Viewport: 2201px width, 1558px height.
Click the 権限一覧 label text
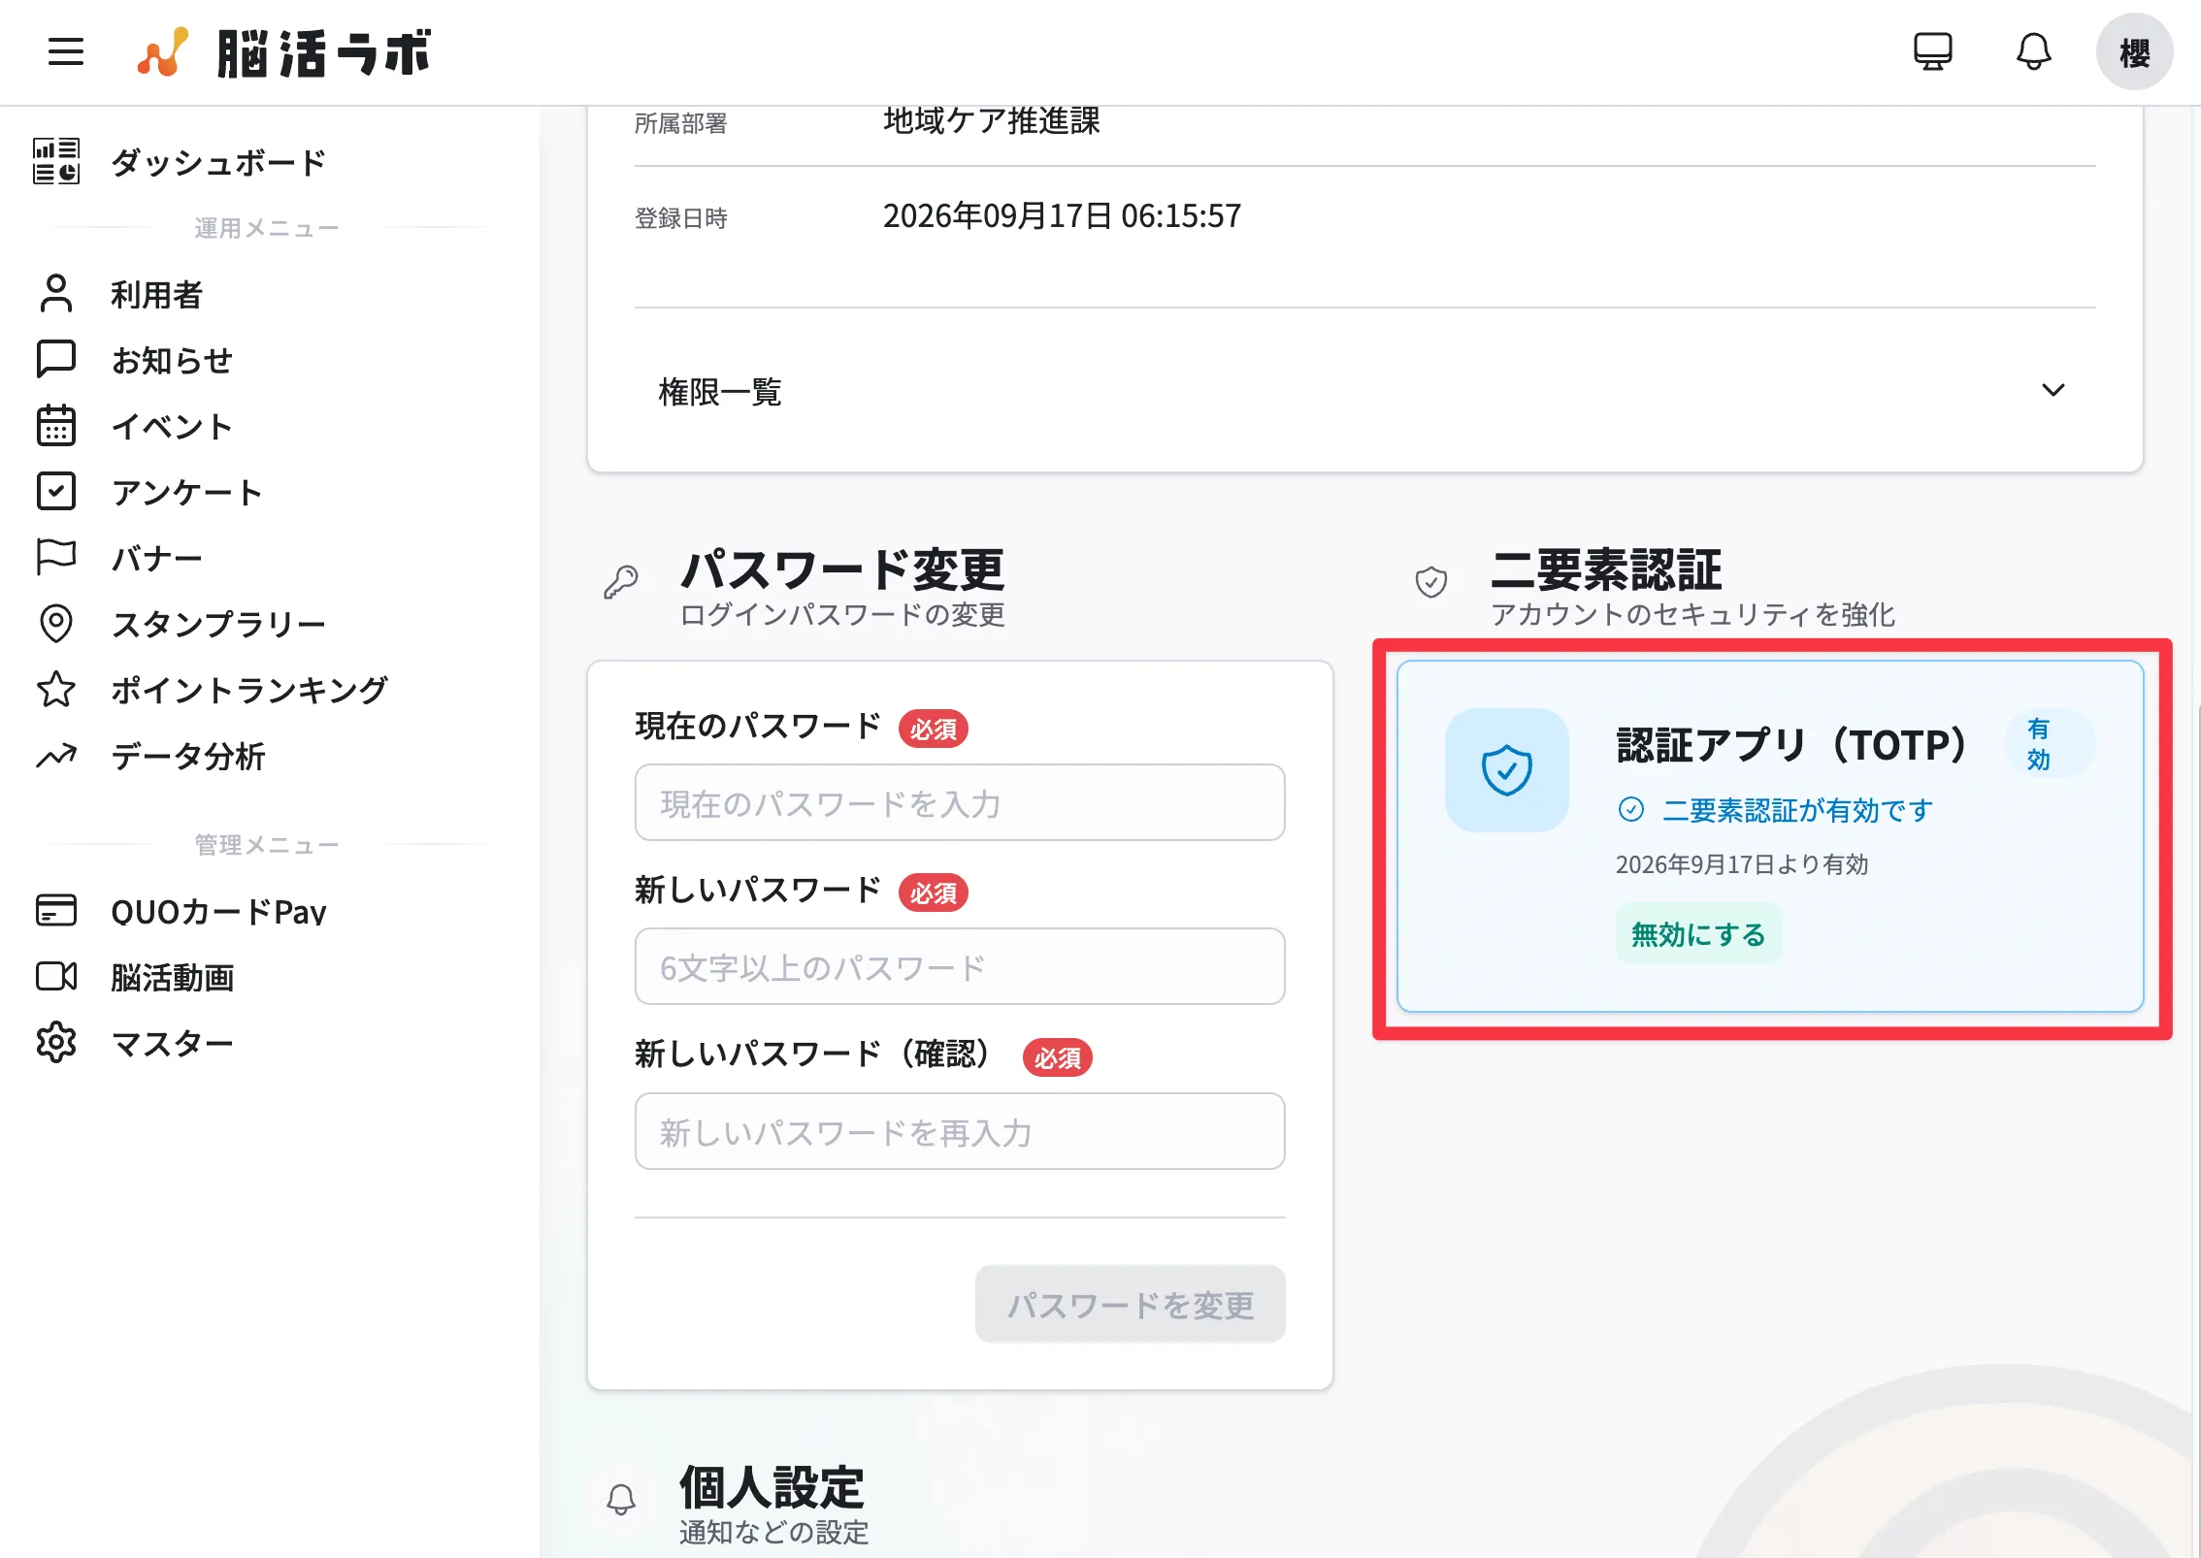pos(719,392)
